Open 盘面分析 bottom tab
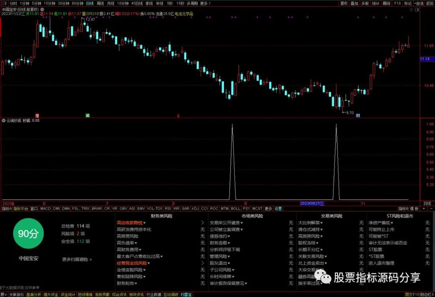 34,295
